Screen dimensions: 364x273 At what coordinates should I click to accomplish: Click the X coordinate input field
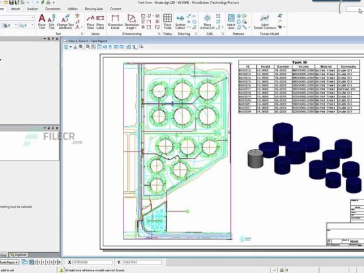[92, 263]
